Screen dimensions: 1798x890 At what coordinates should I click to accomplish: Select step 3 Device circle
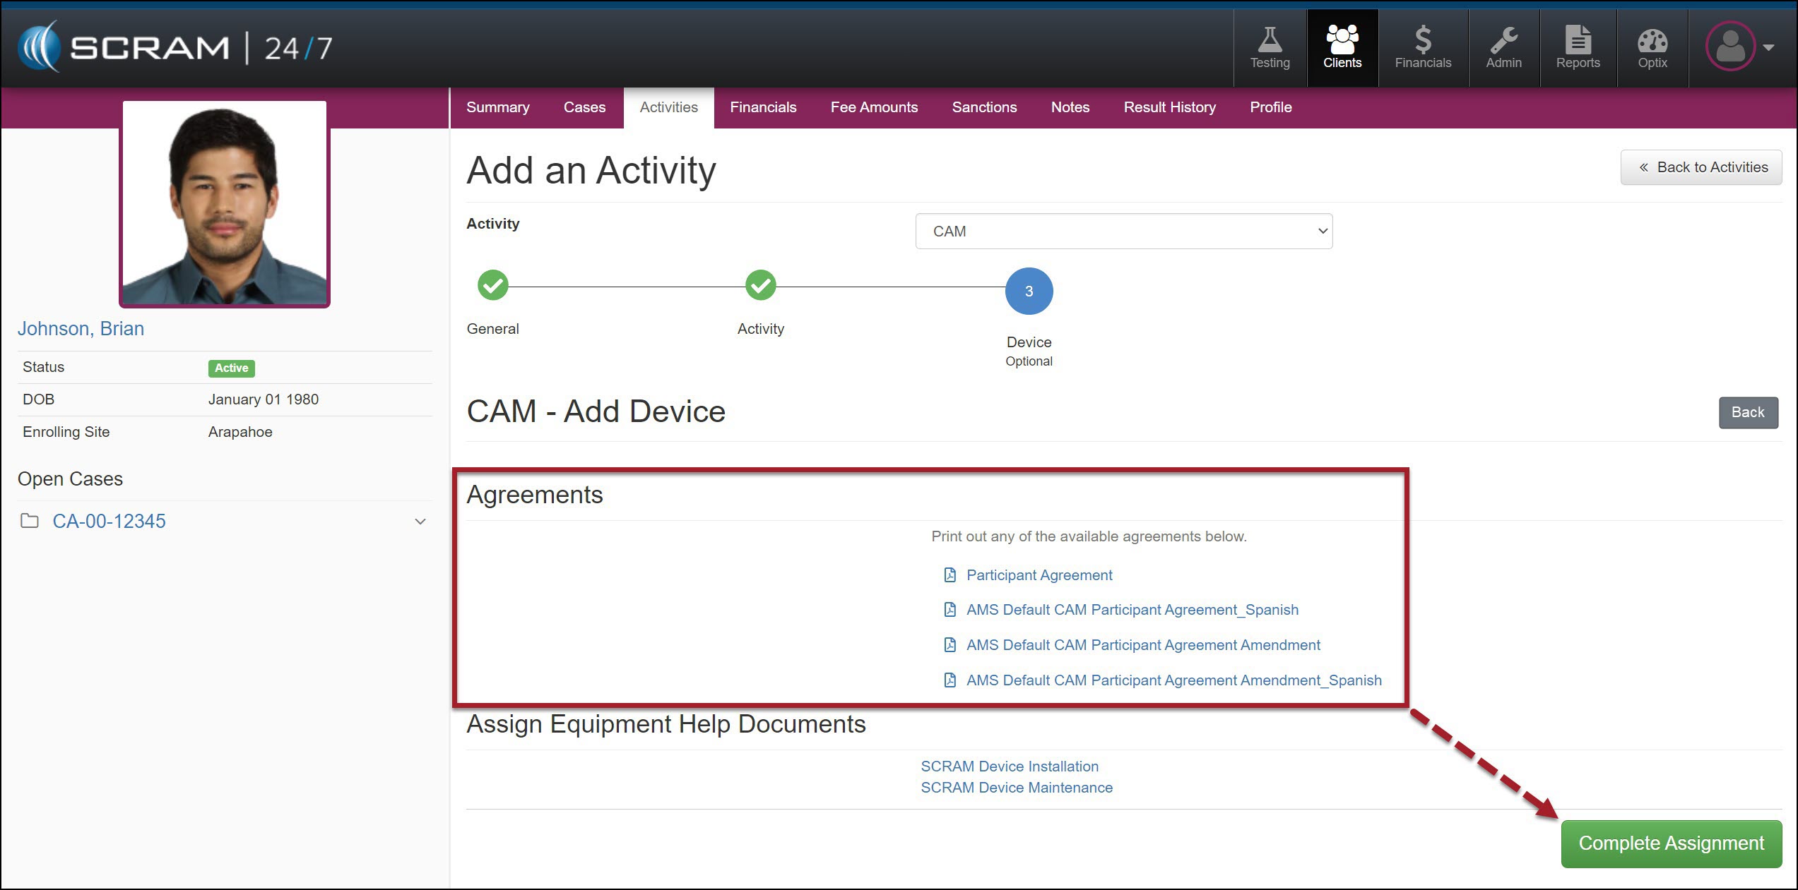point(1029,291)
